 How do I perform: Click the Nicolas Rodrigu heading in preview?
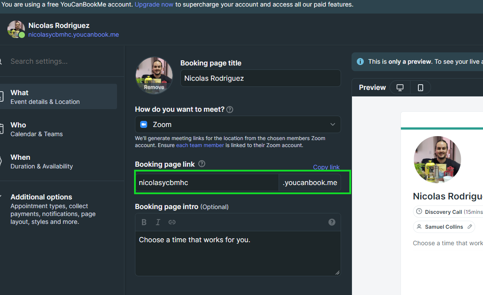coord(448,196)
